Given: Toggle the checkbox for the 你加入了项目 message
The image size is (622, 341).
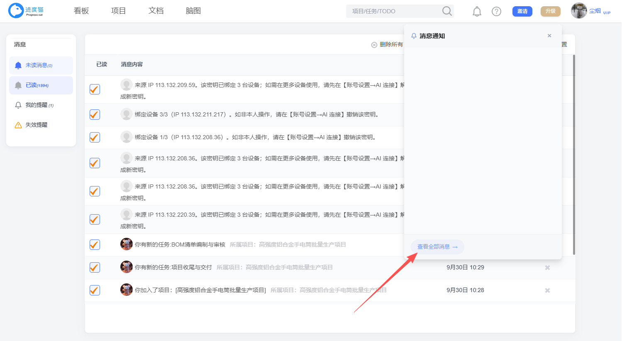Looking at the screenshot, I should click(x=95, y=290).
